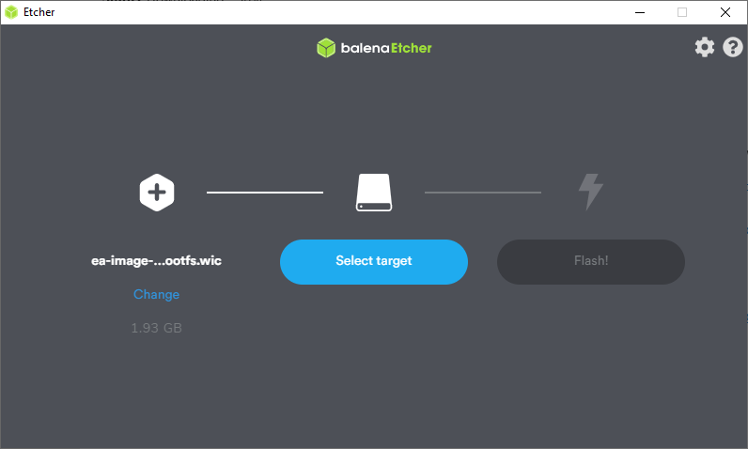Click the white line between image and drive
The width and height of the screenshot is (748, 449).
pos(264,193)
